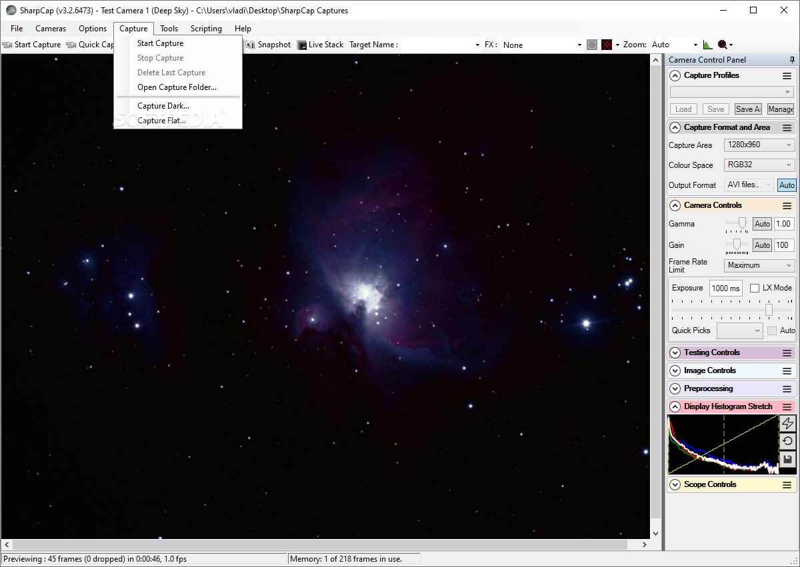The image size is (800, 567).
Task: Click the Start Capture toolbar button
Action: point(31,45)
